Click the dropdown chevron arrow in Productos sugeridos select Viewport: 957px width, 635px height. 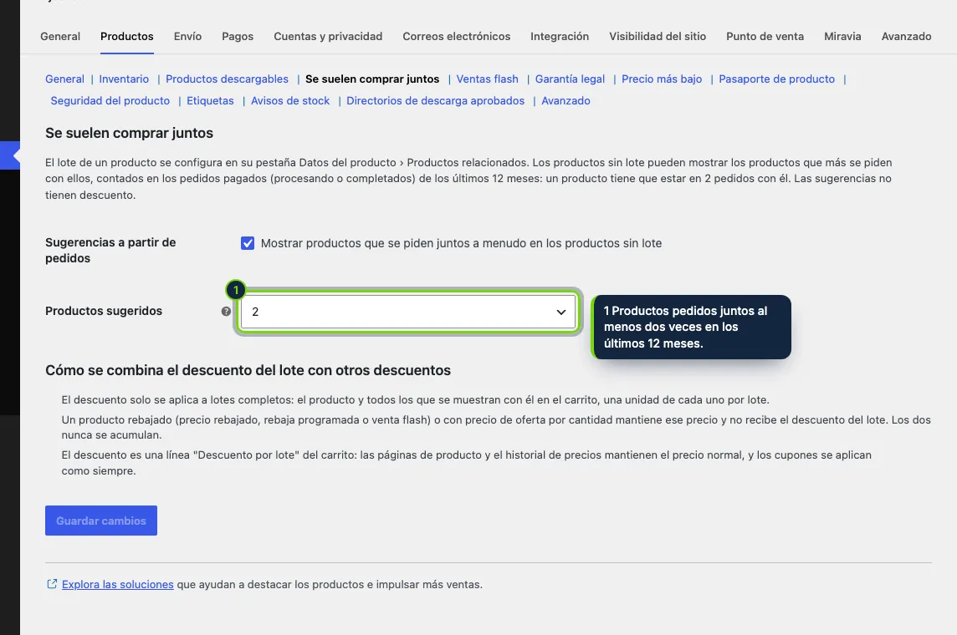pyautogui.click(x=560, y=312)
